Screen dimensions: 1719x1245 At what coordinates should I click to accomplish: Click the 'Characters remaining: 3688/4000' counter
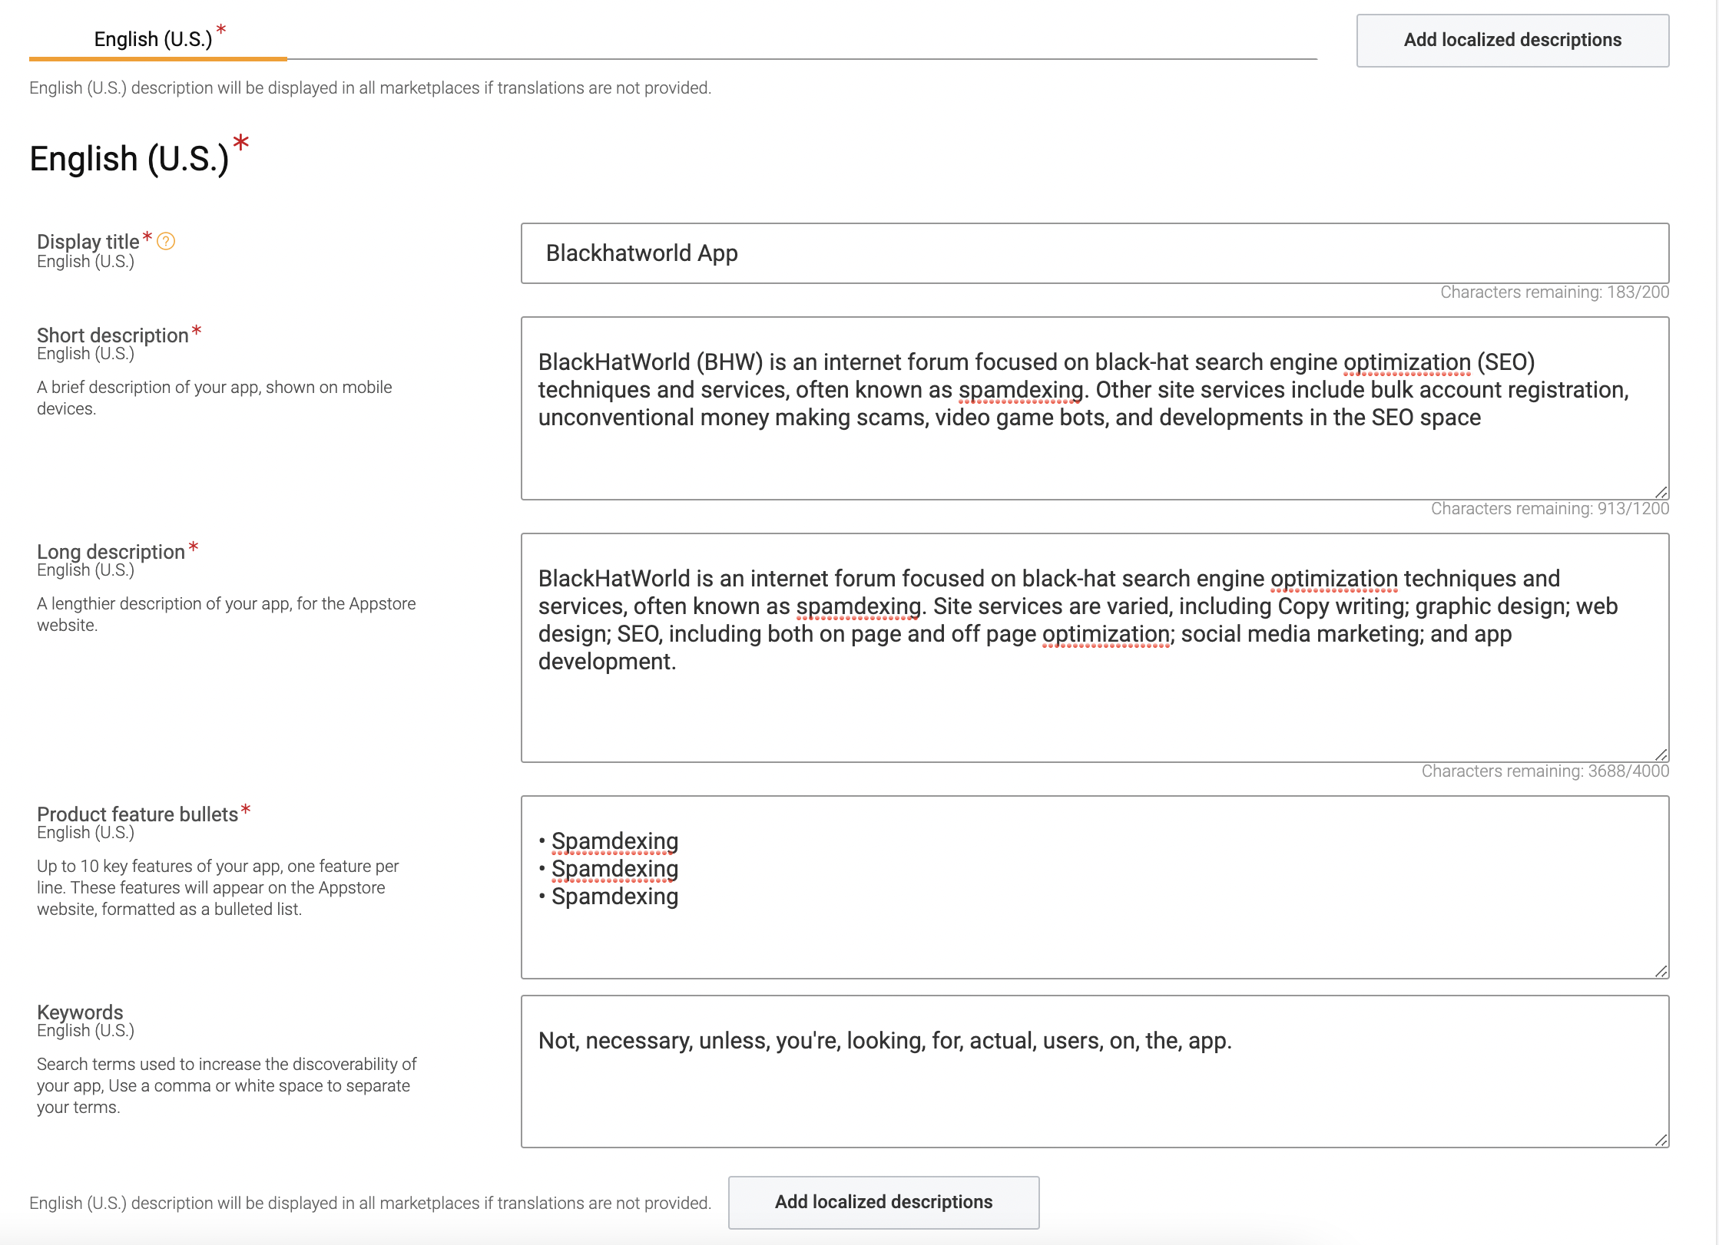(1545, 771)
